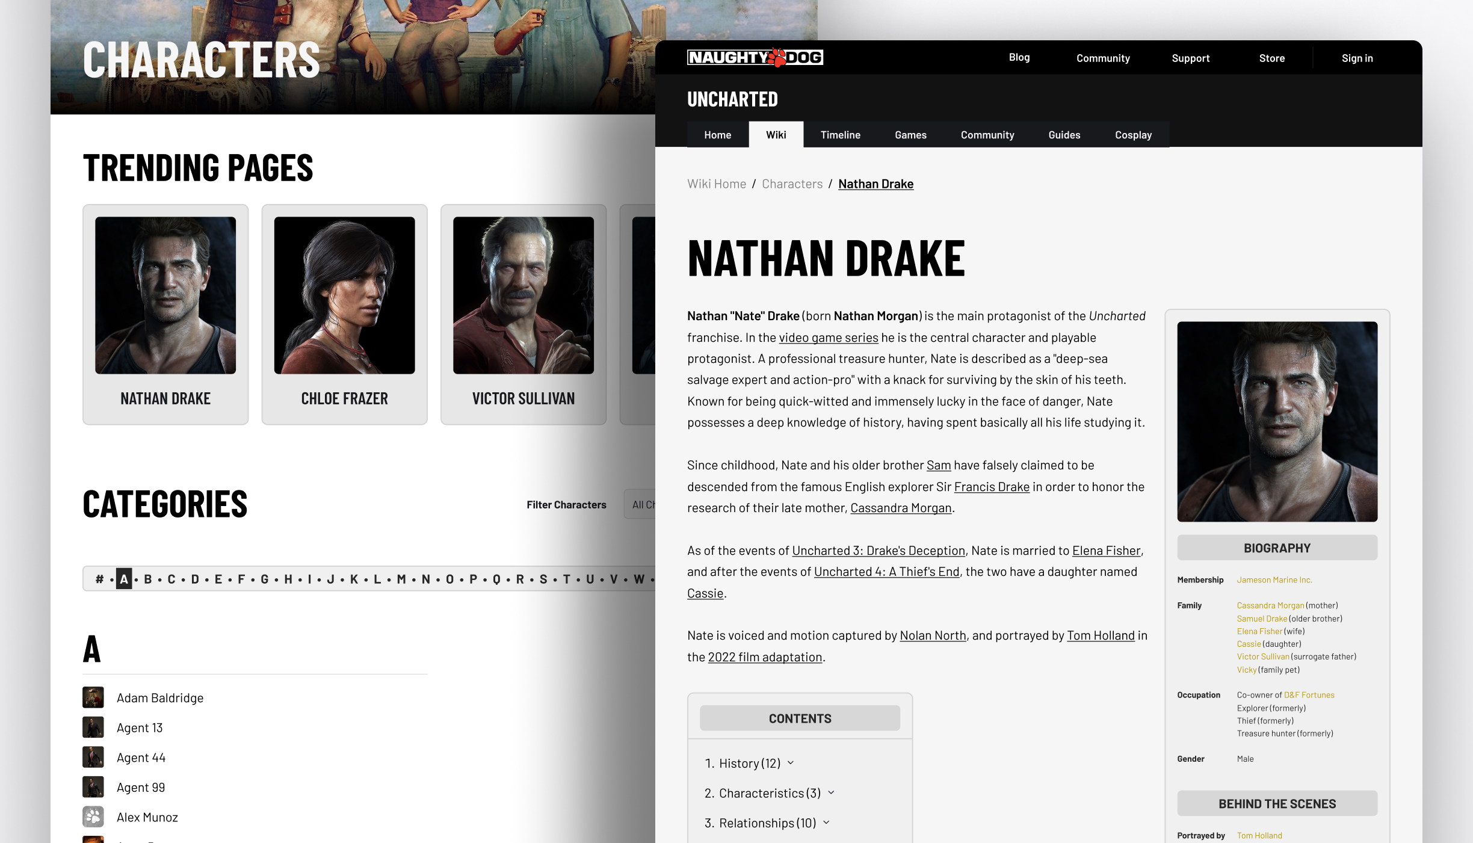Jump to letter M in the alphabet filter
Screen dimensions: 1473x843
coord(401,579)
